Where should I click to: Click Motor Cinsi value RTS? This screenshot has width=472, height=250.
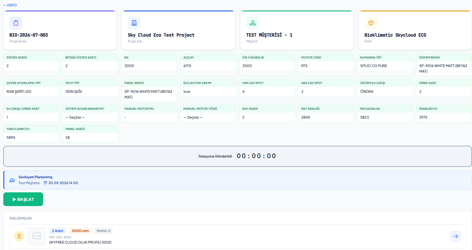pyautogui.click(x=304, y=66)
